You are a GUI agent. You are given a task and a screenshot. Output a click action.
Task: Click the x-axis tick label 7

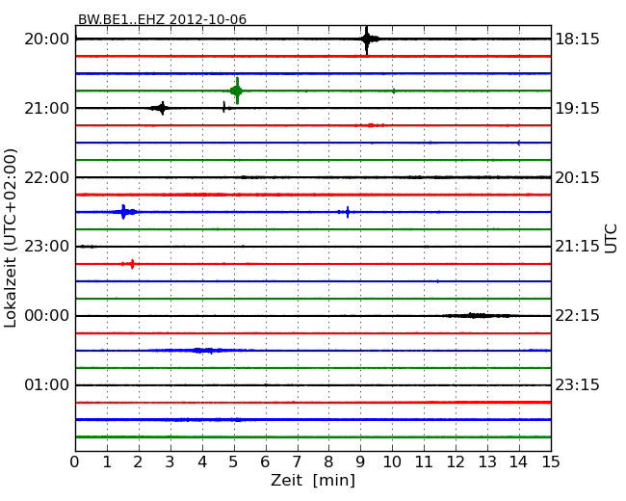[297, 461]
